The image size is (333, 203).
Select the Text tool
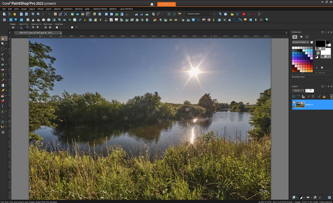2,106
